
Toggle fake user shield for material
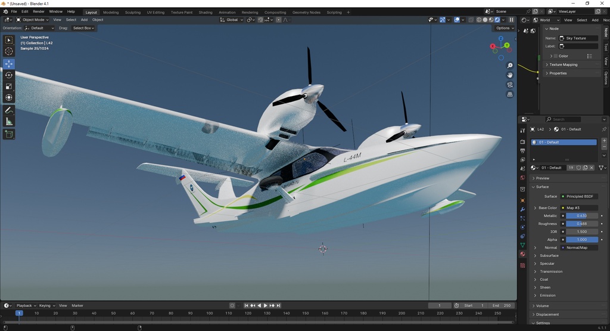click(x=579, y=168)
